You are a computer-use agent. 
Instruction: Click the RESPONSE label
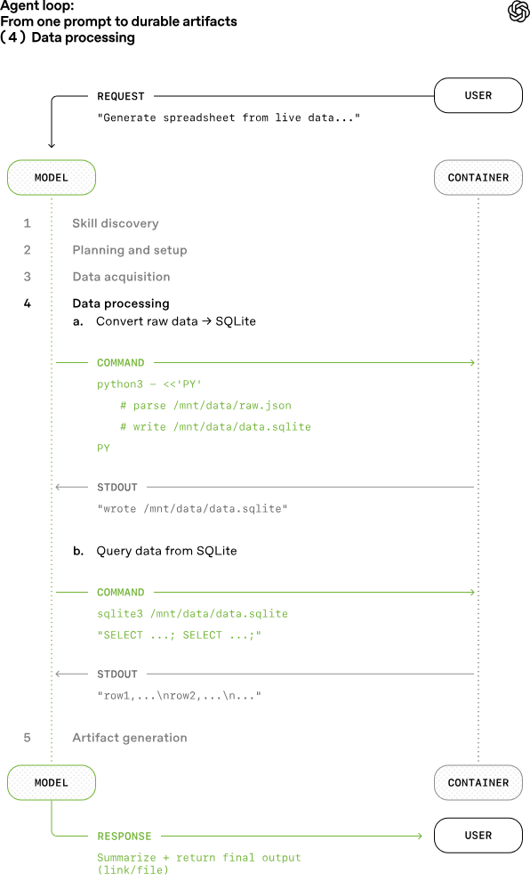pyautogui.click(x=124, y=836)
